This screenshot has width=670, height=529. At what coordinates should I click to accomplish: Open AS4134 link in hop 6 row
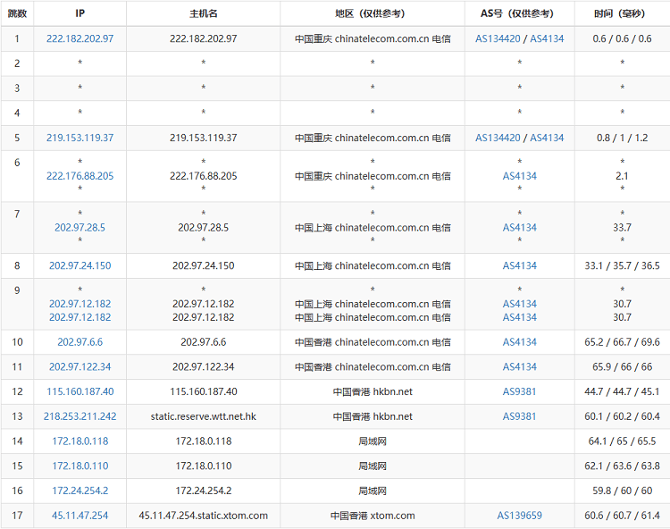[520, 176]
